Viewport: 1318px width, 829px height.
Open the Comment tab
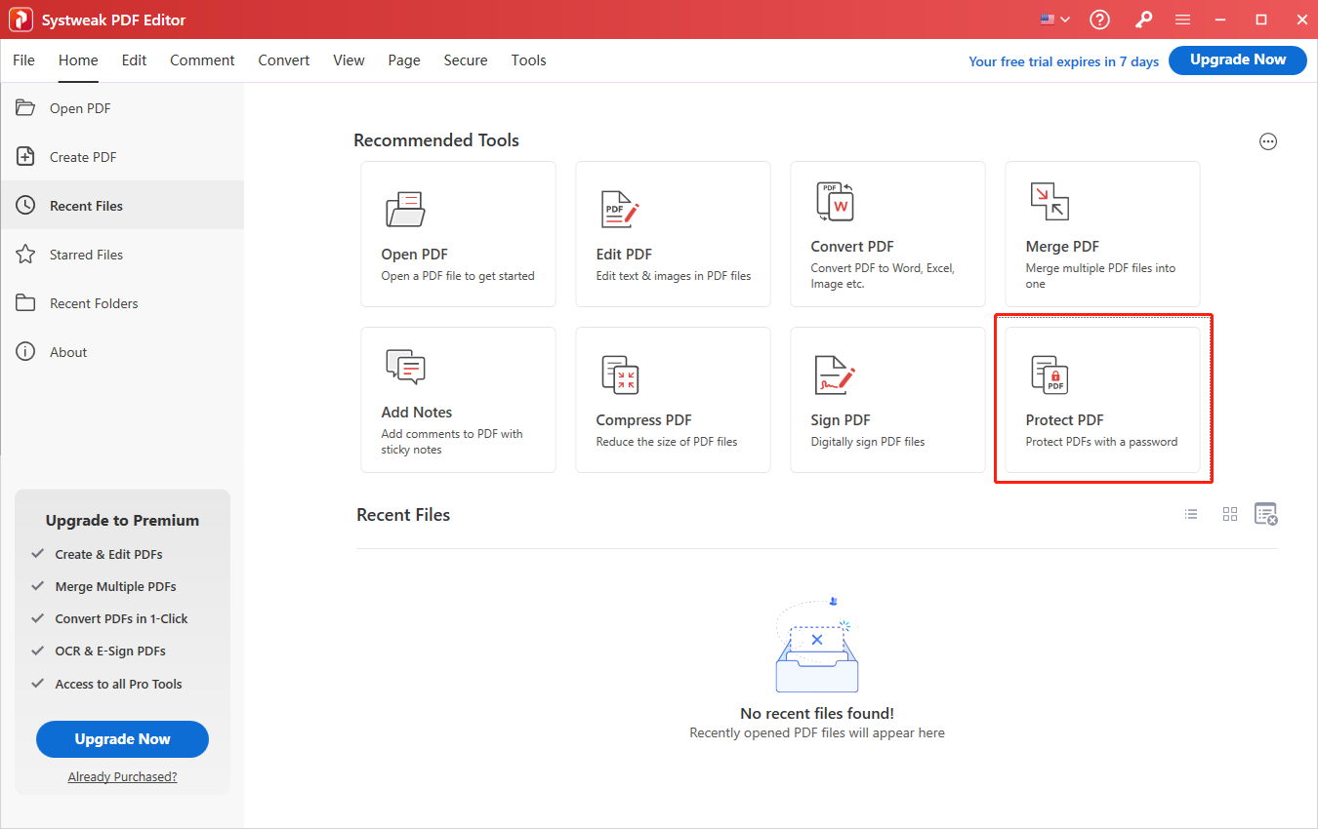tap(202, 60)
